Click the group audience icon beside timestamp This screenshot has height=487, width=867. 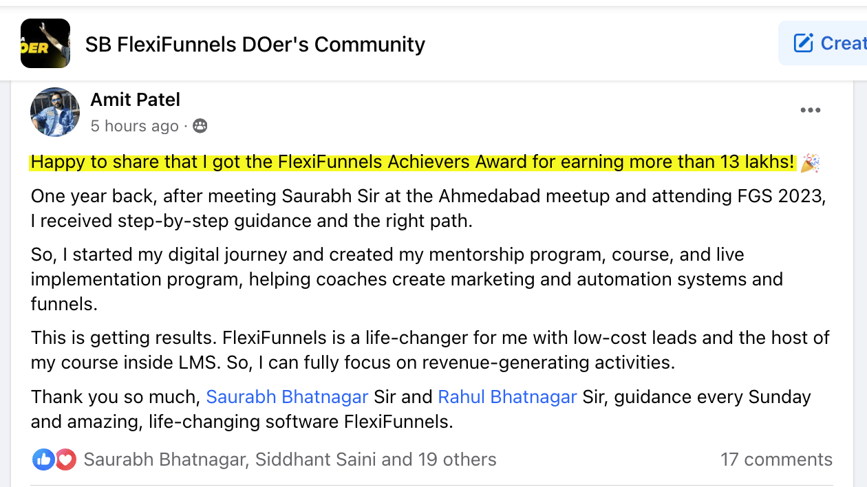[x=200, y=126]
